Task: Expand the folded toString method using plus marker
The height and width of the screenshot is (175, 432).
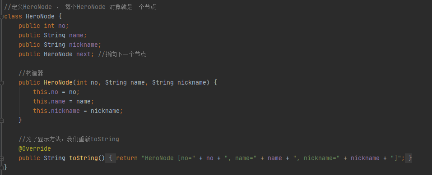Action: 2,158
